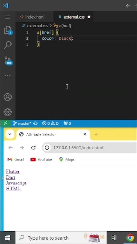137x244 pixels.
Task: Show additional views via ellipsis icon
Action: click(x=7, y=76)
